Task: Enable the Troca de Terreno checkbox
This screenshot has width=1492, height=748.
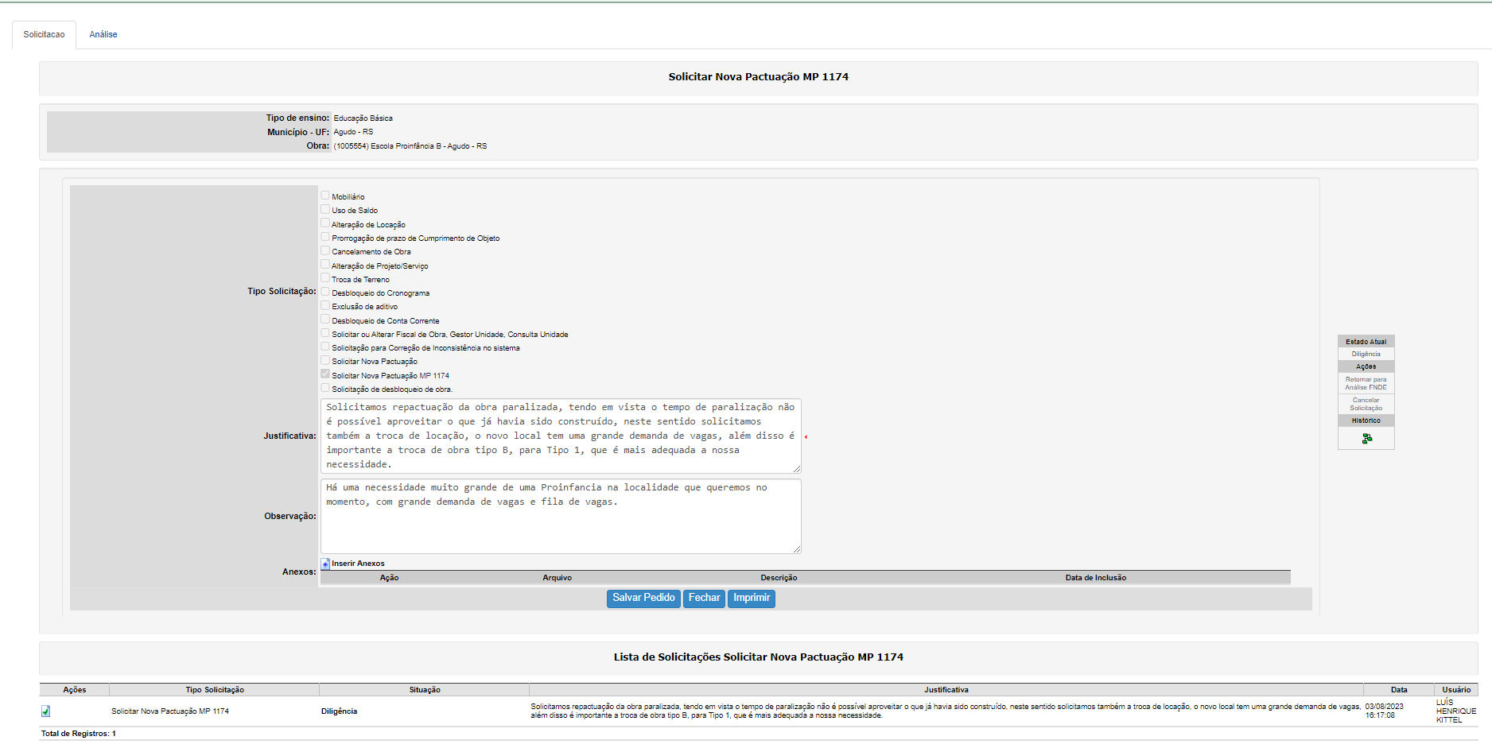Action: coord(325,278)
